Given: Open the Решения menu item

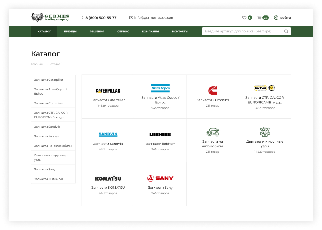Looking at the screenshot, I should [x=97, y=31].
